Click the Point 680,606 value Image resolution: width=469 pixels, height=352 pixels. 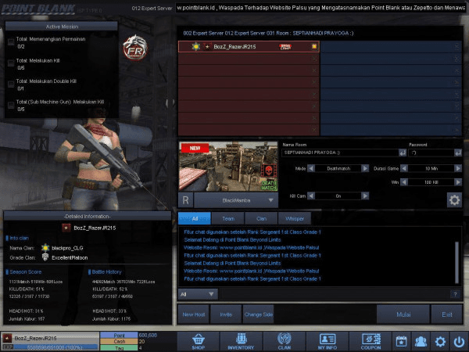(148, 336)
